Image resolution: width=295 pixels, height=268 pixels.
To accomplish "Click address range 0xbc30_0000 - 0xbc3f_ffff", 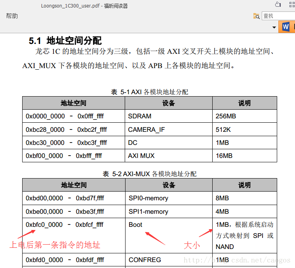I will tap(66, 143).
